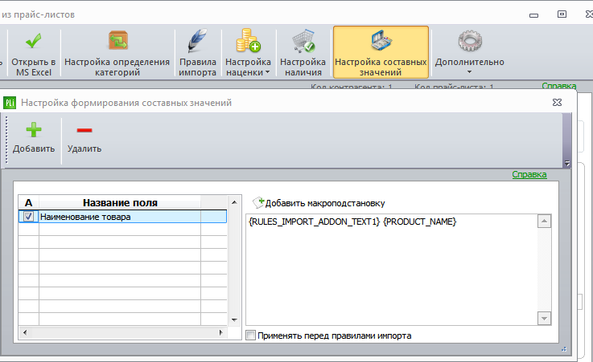Screen dimensions: 593x362
Task: Click into the macro template text area
Action: tap(391, 270)
